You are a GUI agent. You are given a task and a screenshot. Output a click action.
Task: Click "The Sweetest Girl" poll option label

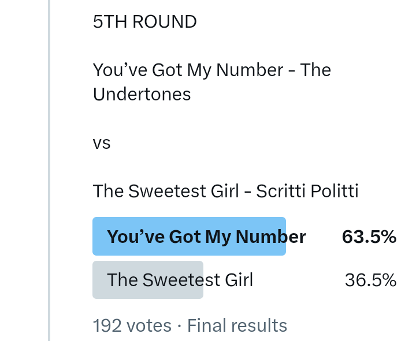tap(180, 280)
